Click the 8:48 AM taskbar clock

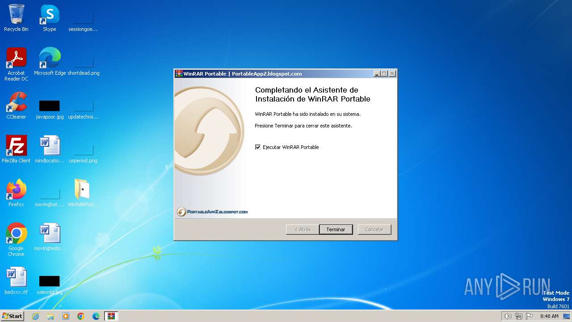point(549,316)
